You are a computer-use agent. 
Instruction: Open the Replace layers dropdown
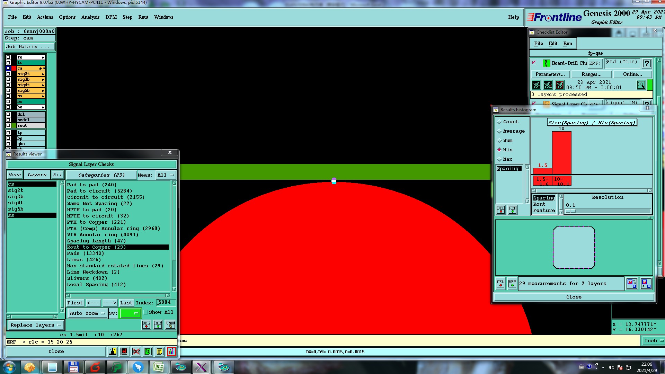coord(35,325)
